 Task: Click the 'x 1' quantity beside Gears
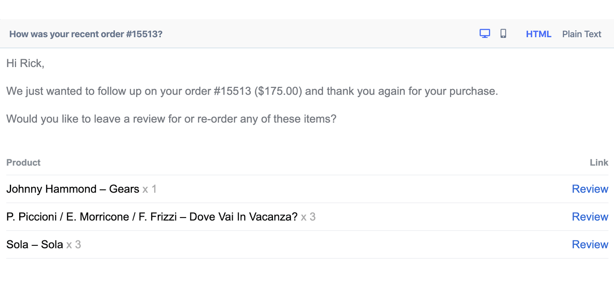pos(149,189)
